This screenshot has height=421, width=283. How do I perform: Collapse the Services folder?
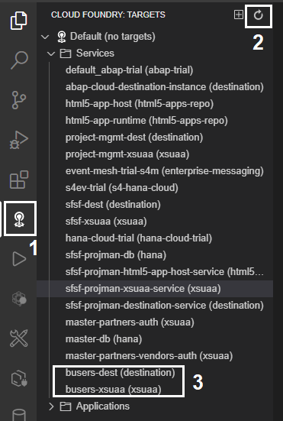(x=51, y=53)
